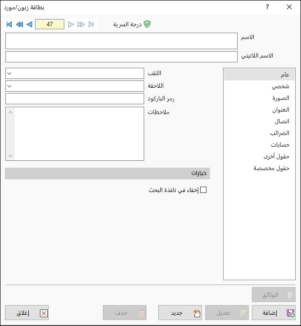Click the حذف delete button
The width and height of the screenshot is (301, 326).
click(125, 312)
